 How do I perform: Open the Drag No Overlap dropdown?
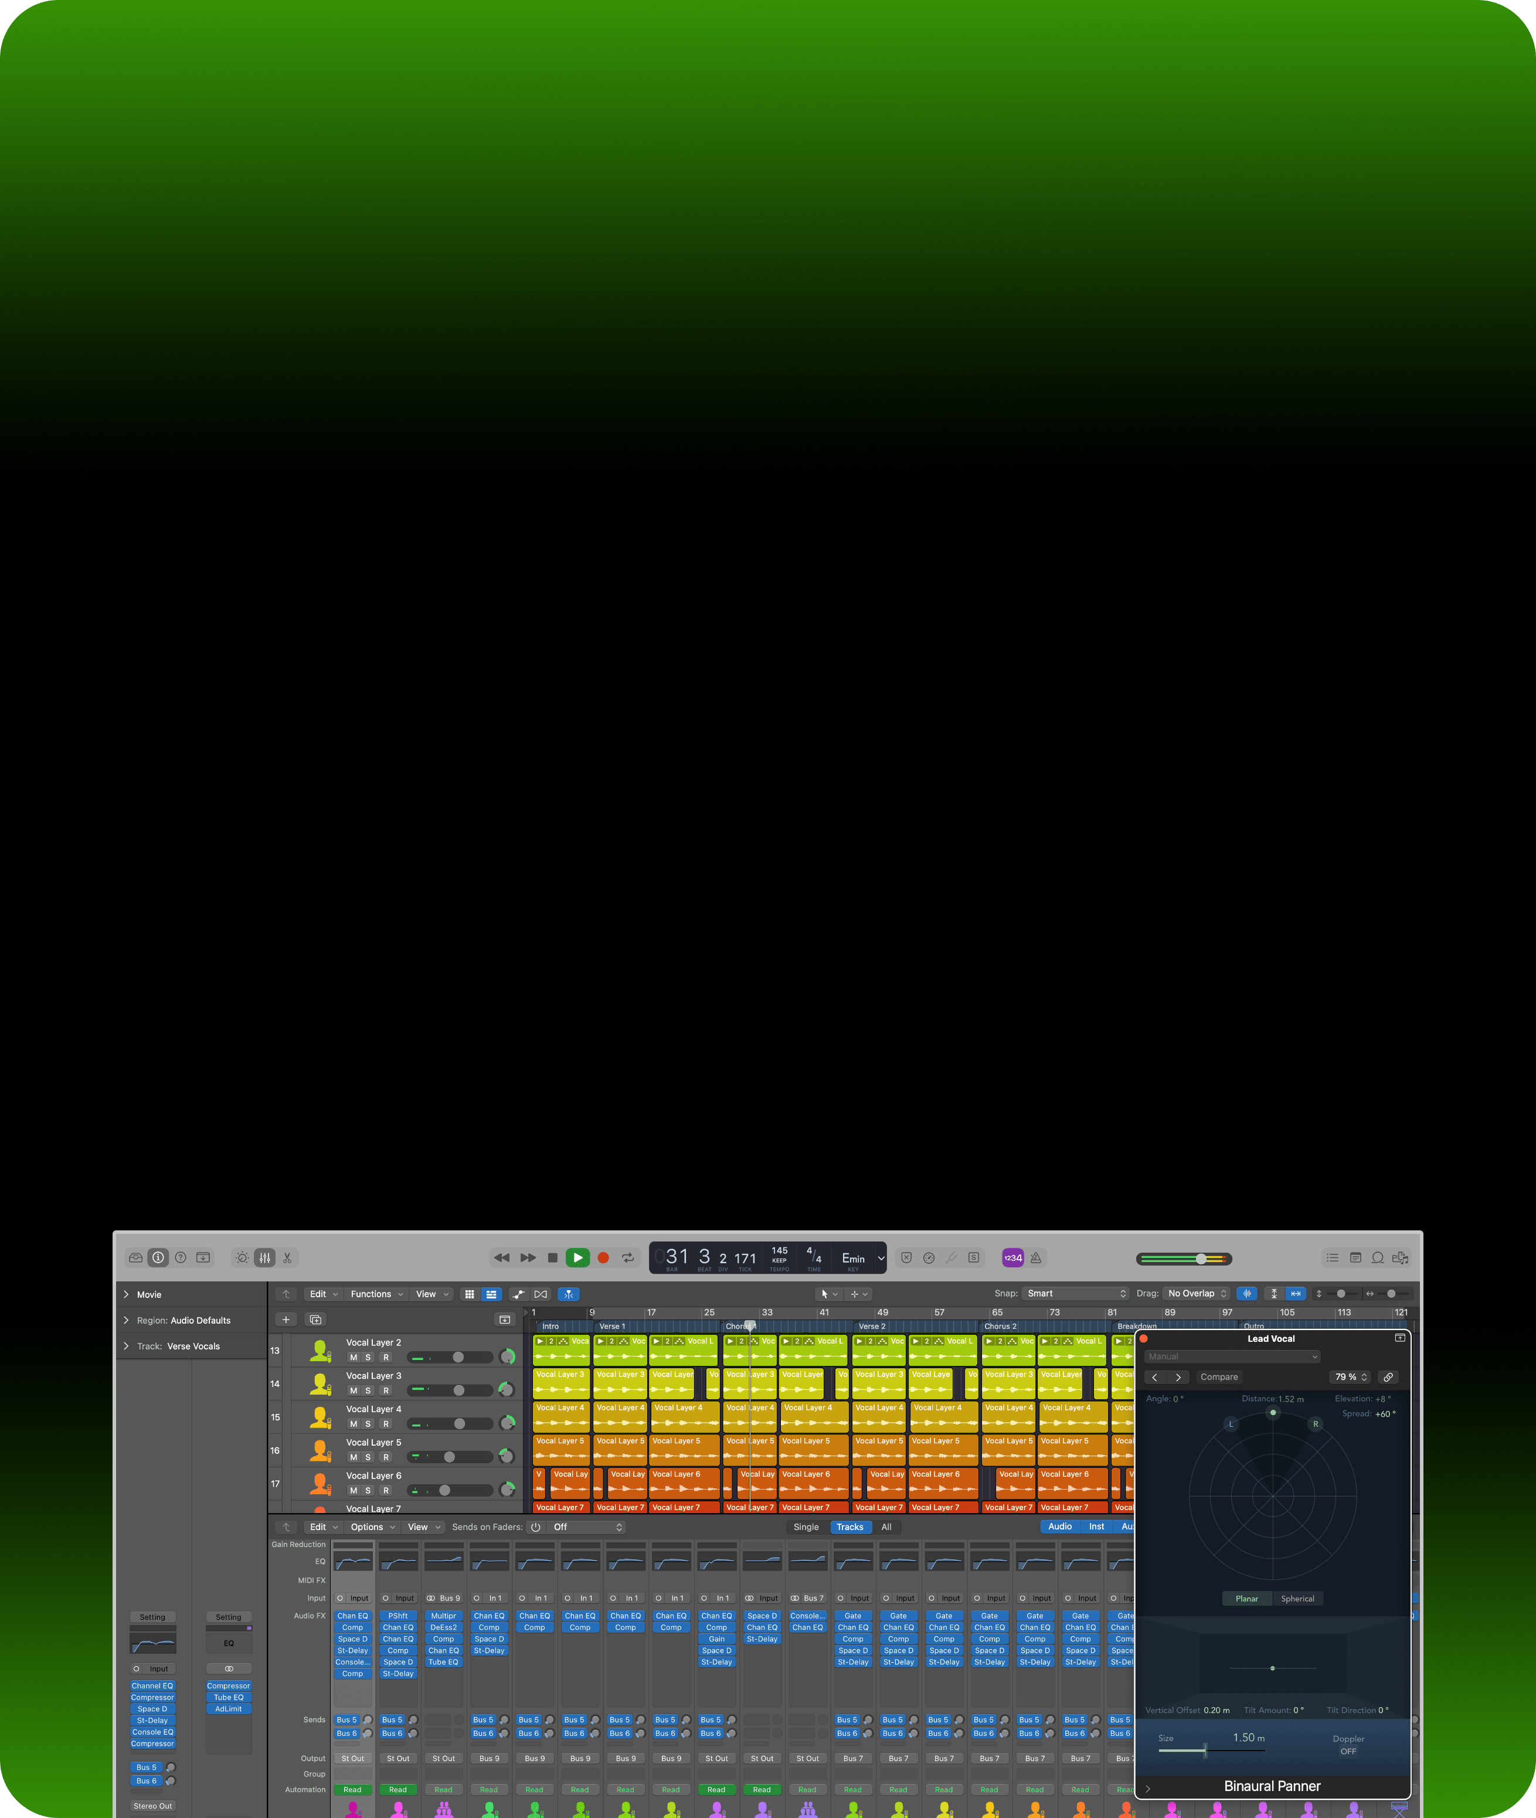pyautogui.click(x=1195, y=1294)
